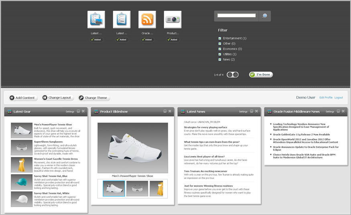Image resolution: width=351 pixels, height=215 pixels.
Task: Open 'Just for women: Winning fitness routines'
Action: coord(208,186)
